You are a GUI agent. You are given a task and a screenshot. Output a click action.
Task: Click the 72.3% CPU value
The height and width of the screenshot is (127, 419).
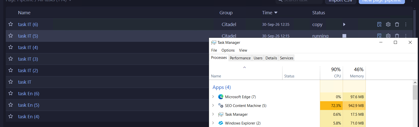tap(336, 106)
